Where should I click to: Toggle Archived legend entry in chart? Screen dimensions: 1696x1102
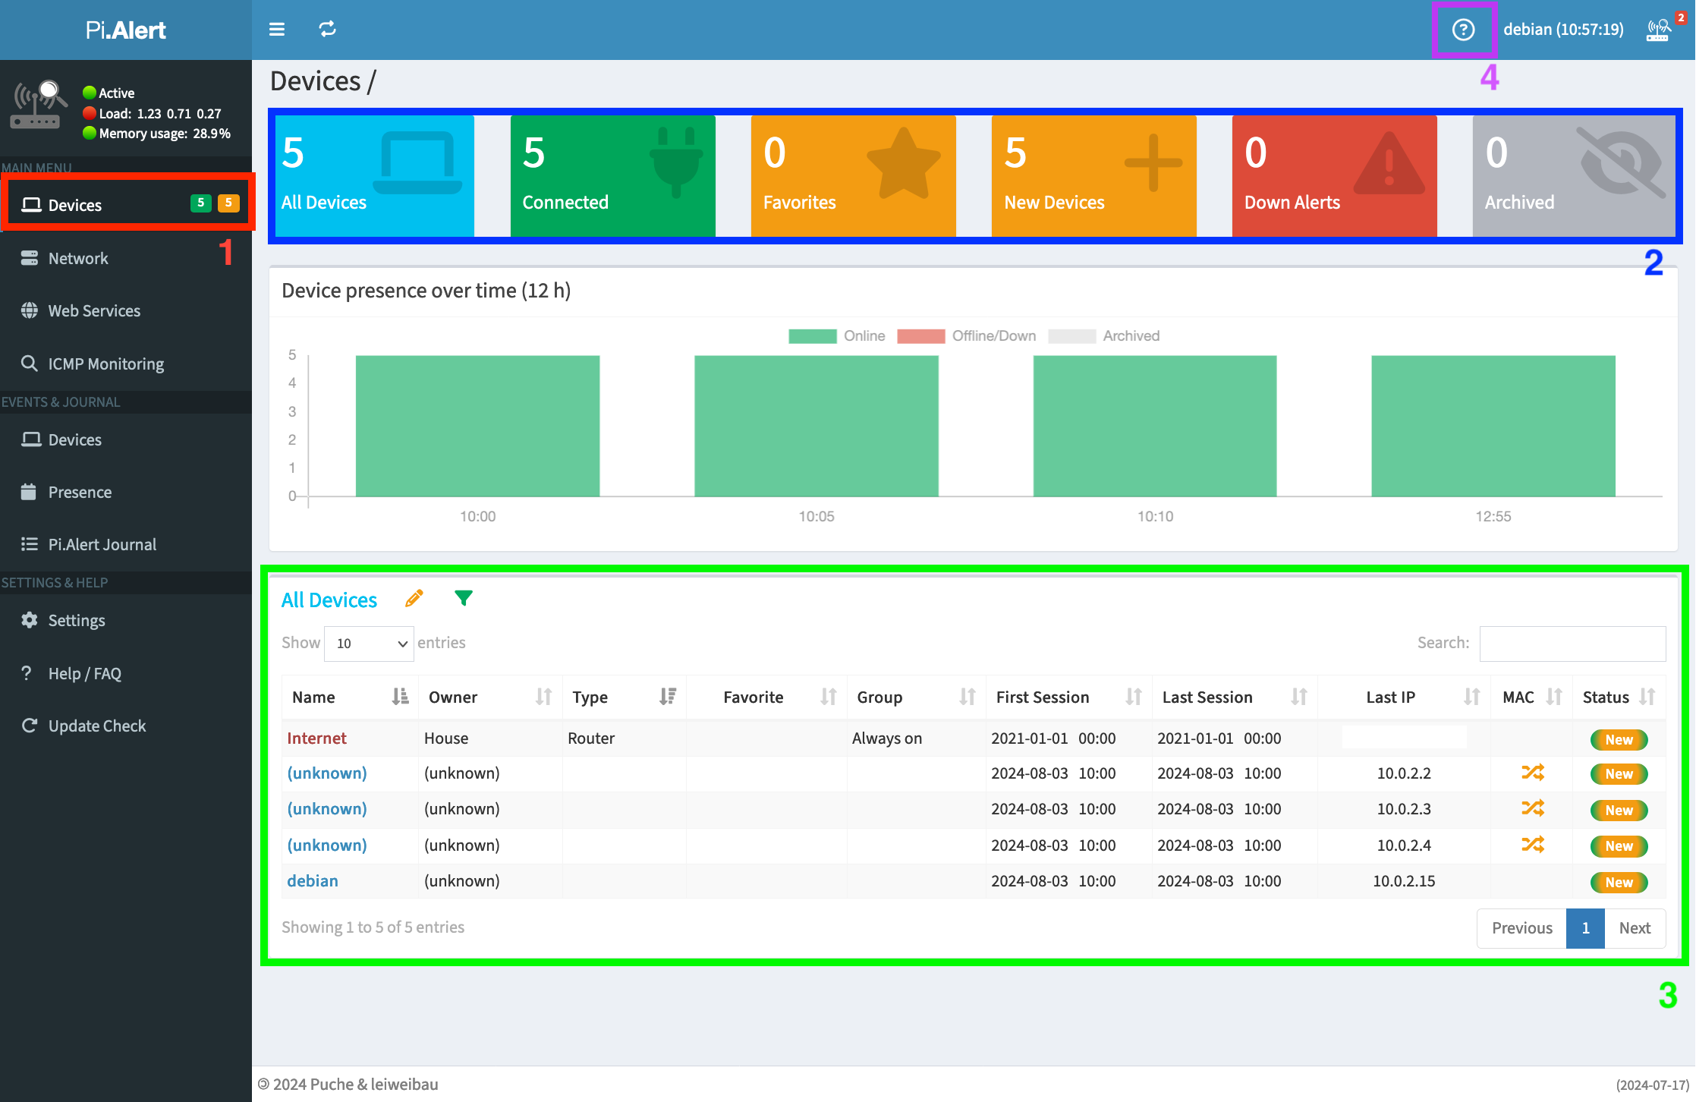tap(1103, 335)
